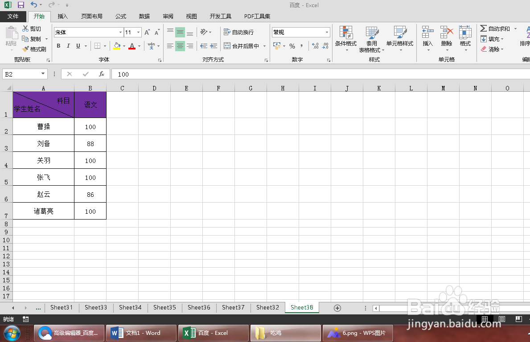
Task: Open Cell Styles (单元格样式)
Action: [x=400, y=38]
